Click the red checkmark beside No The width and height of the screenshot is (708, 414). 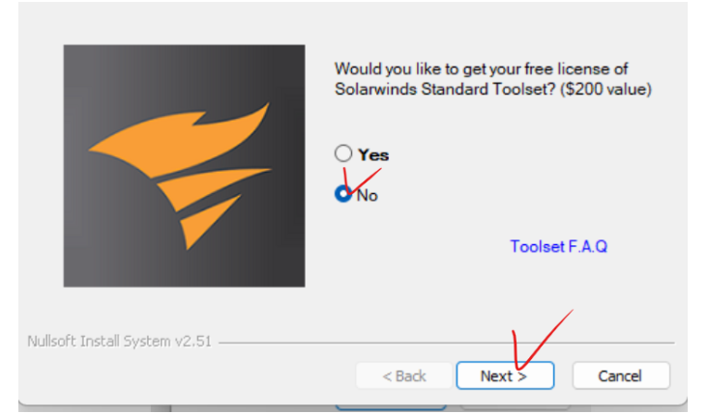point(361,181)
